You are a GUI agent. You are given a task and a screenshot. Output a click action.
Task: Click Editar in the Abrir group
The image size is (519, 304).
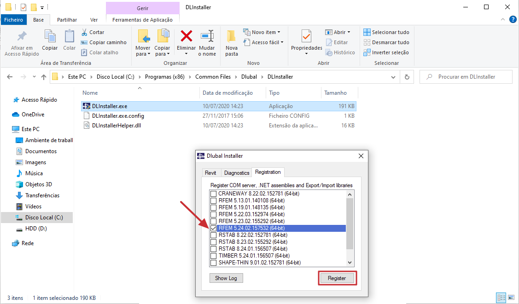click(337, 42)
